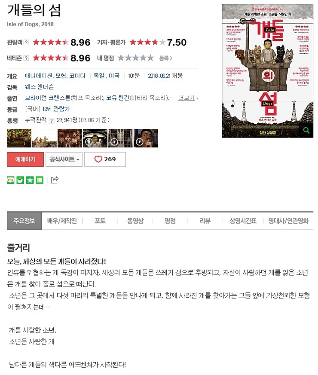This screenshot has width=318, height=375.
Task: Expand the cast list with 더보기
Action: 188,98
